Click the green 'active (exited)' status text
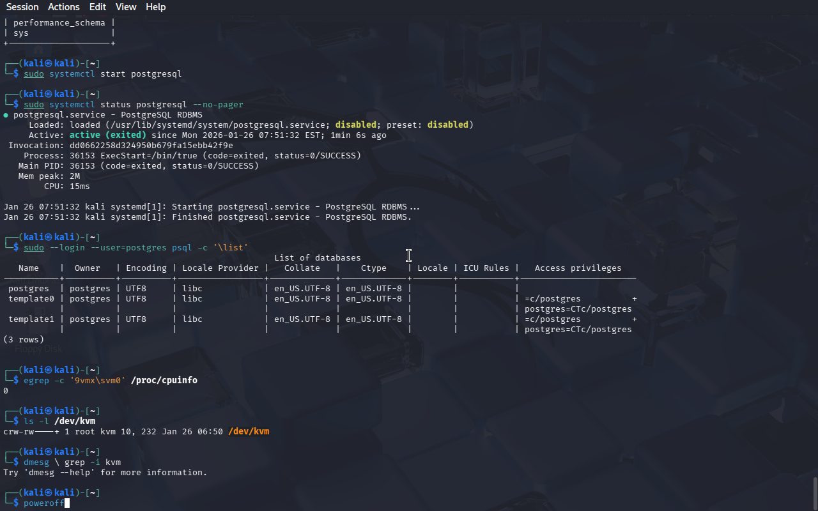Image resolution: width=818 pixels, height=511 pixels. coord(107,135)
